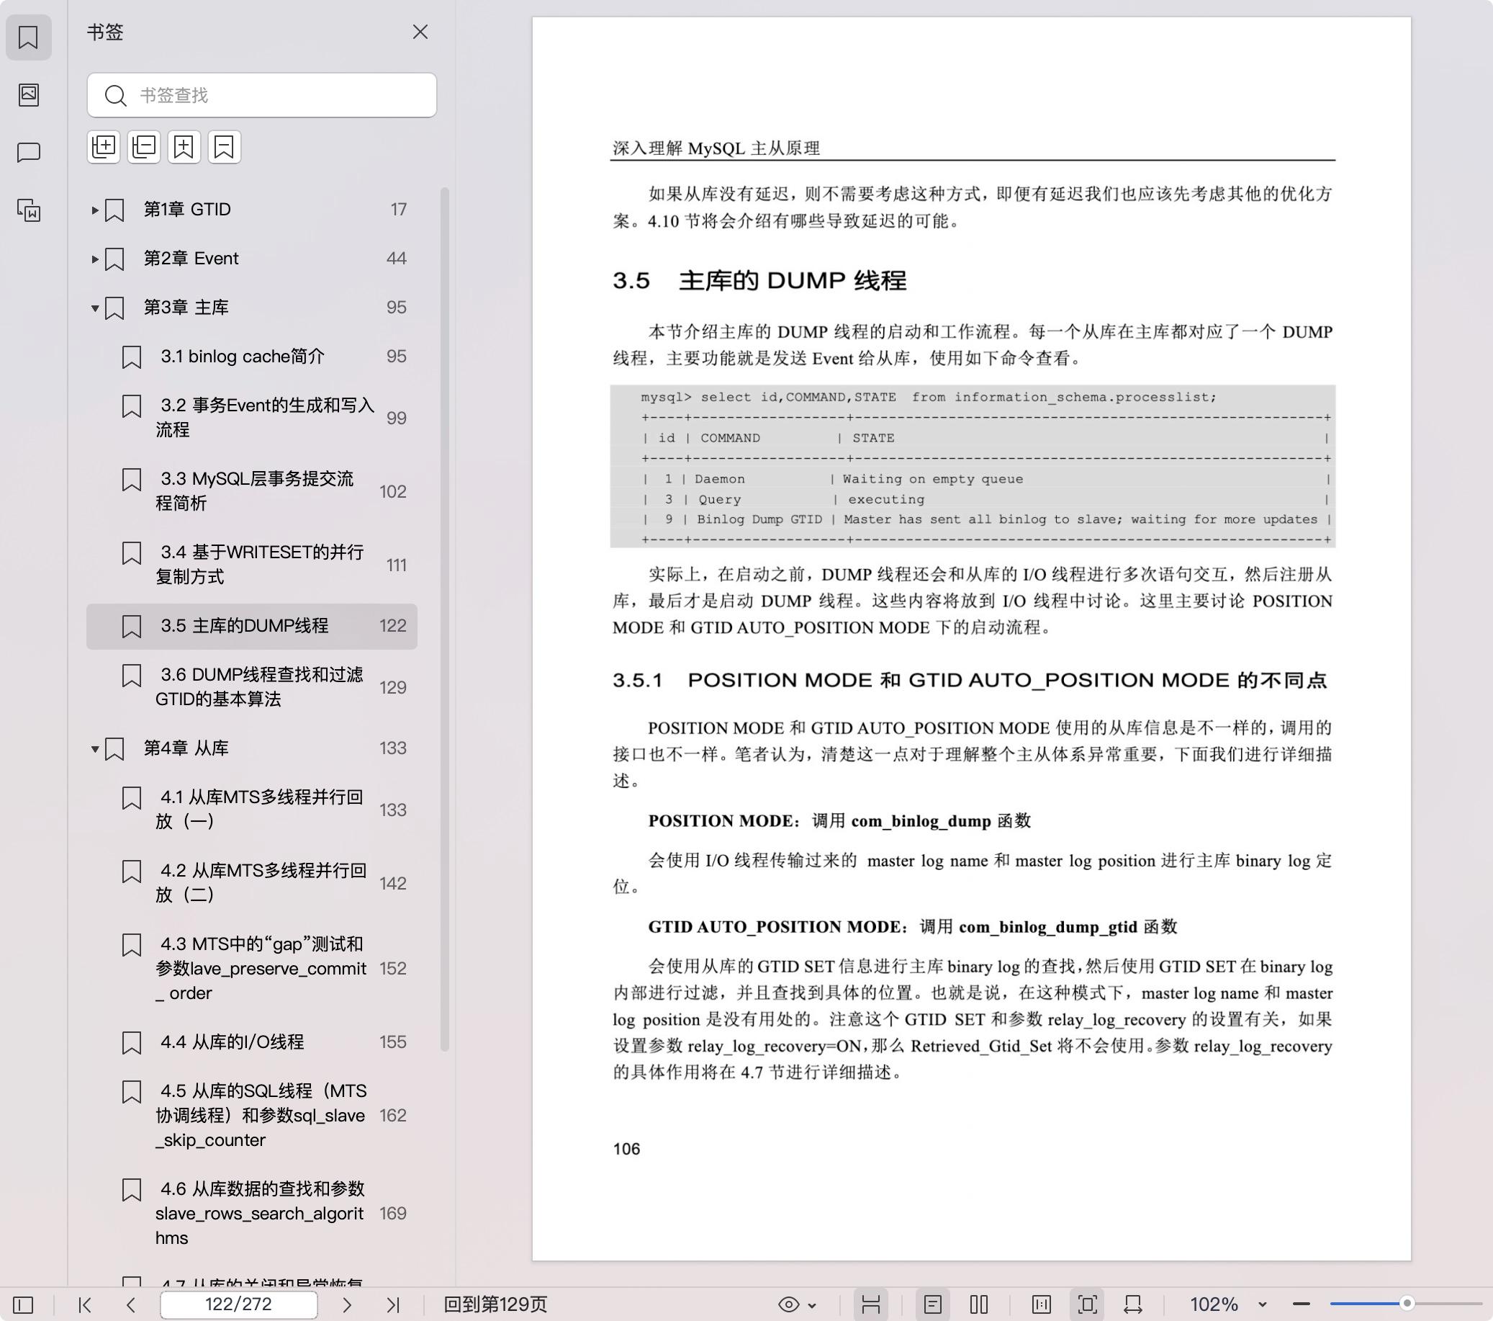Open the thumbnails panel icon
Image resolution: width=1493 pixels, height=1321 pixels.
tap(29, 95)
